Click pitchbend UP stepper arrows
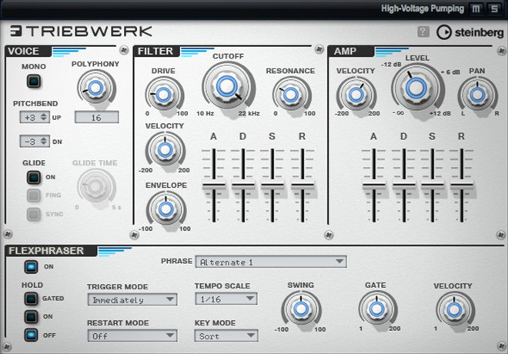The width and height of the screenshot is (508, 354). click(44, 117)
